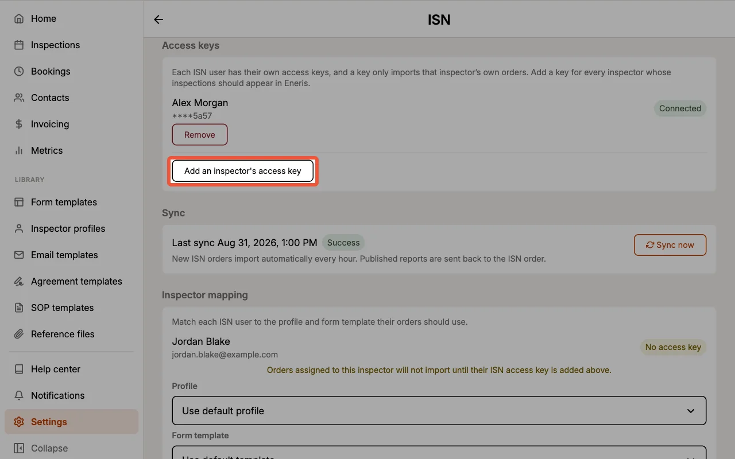
Task: Click the Form templates layout icon
Action: [x=19, y=202]
